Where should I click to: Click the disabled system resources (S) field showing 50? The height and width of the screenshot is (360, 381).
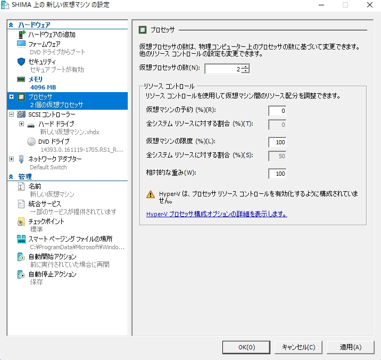pos(277,156)
